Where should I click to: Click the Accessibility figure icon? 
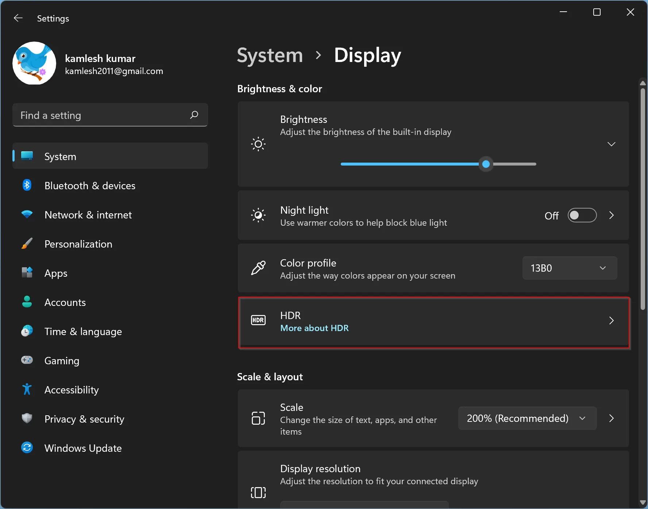pyautogui.click(x=27, y=389)
